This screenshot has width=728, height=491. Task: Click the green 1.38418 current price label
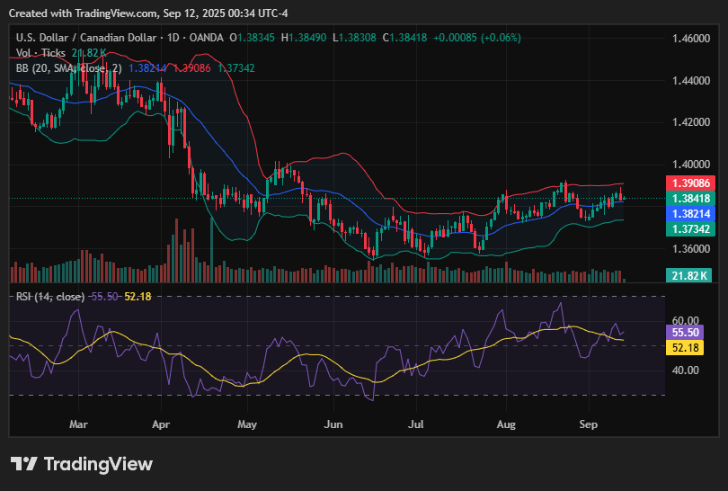coord(690,199)
